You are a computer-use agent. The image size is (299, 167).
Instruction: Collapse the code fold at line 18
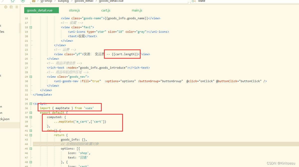click(x=31, y=27)
